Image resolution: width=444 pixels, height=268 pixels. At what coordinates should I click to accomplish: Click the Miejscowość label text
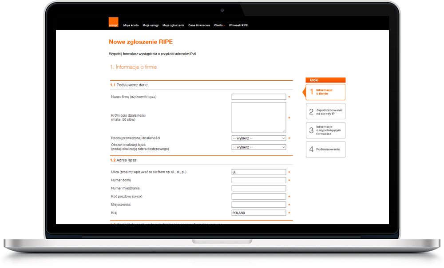[121, 205]
